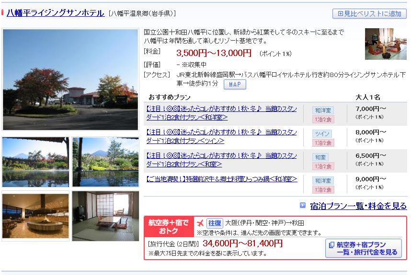Click 1泊2食 tag in the 7,000円 row

click(323, 120)
